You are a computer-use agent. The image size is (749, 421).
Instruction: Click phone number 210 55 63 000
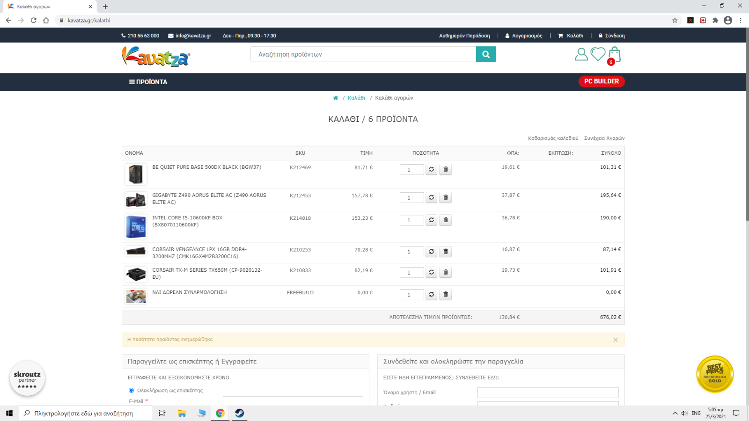pyautogui.click(x=140, y=36)
